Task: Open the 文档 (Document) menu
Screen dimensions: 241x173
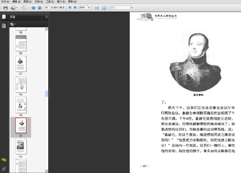Action: 39,2
